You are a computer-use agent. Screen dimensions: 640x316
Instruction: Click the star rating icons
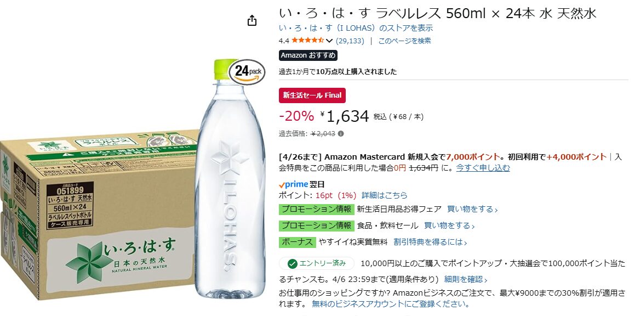[308, 41]
